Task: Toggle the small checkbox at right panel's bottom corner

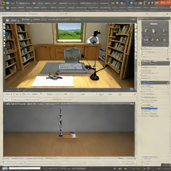Action: [166, 165]
